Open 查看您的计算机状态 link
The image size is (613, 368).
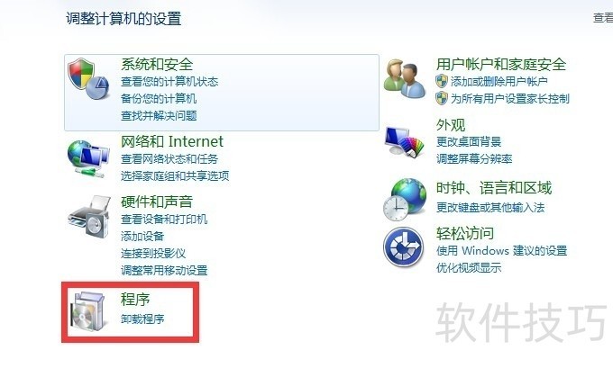pyautogui.click(x=169, y=82)
